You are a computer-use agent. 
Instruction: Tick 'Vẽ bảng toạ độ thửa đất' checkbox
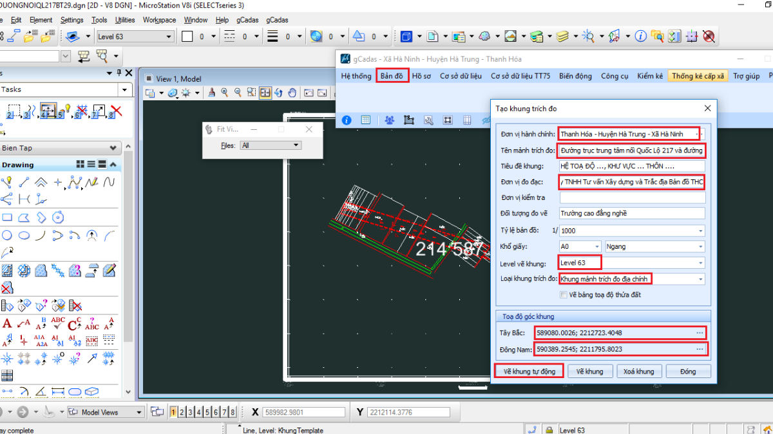[564, 295]
